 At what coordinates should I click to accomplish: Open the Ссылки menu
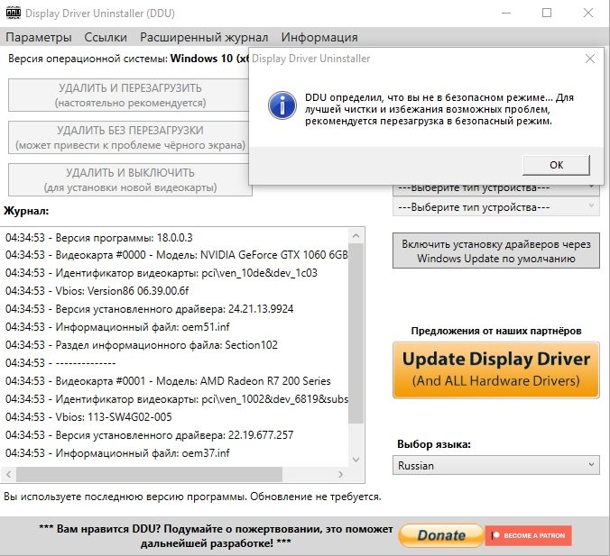pyautogui.click(x=106, y=37)
